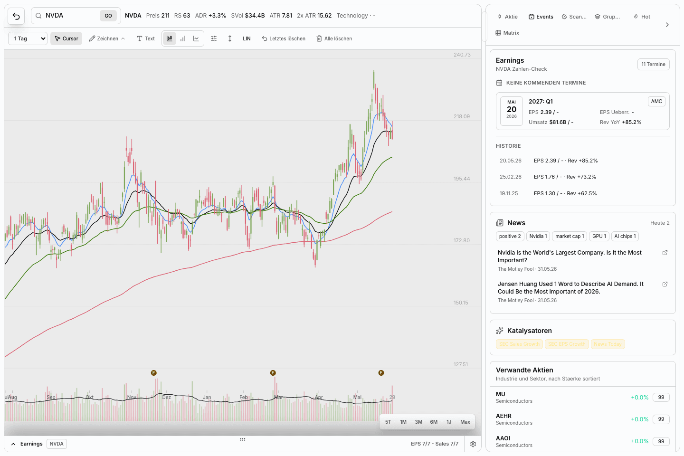Viewport: 684px width, 456px height.
Task: Click the bottom panel drag handle dots
Action: point(243,439)
